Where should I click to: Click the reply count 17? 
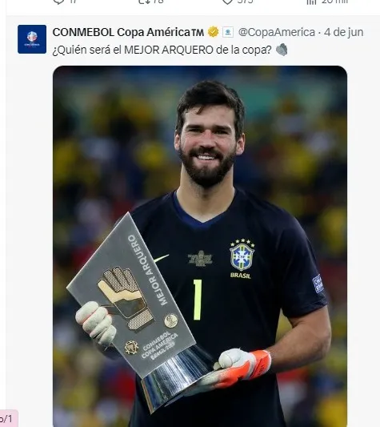pos(73,2)
